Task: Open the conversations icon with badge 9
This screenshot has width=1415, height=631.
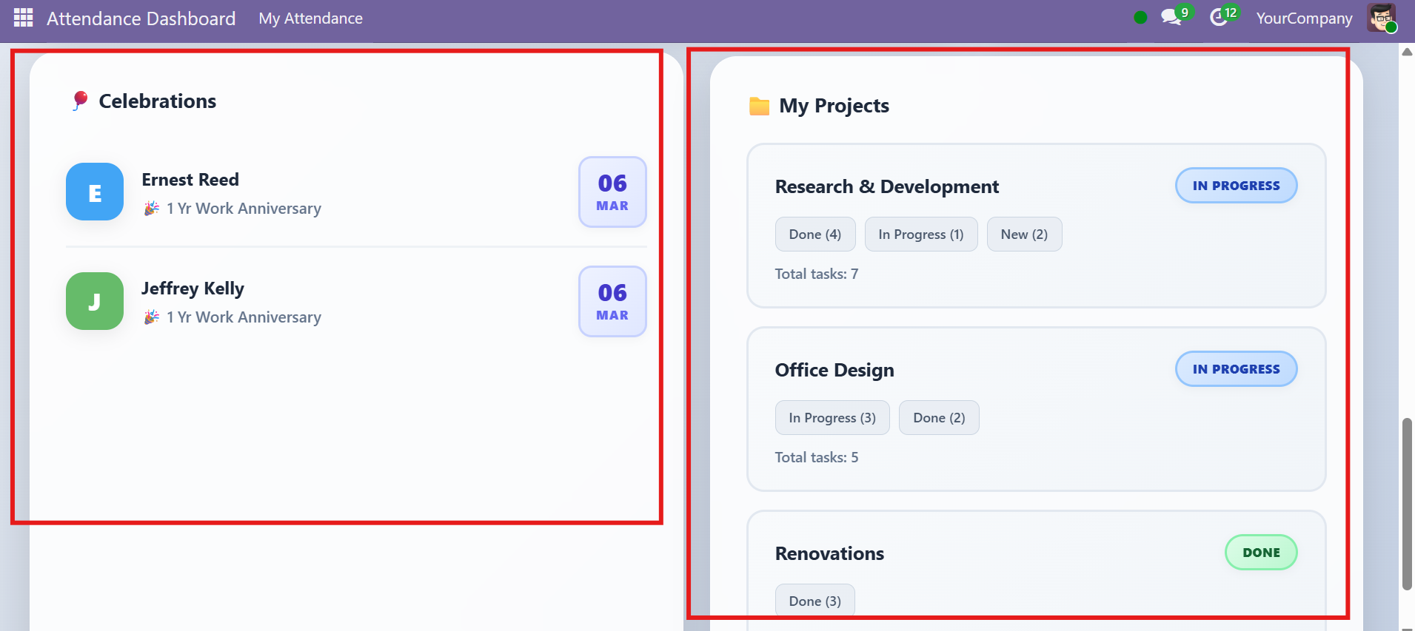Action: pyautogui.click(x=1171, y=17)
